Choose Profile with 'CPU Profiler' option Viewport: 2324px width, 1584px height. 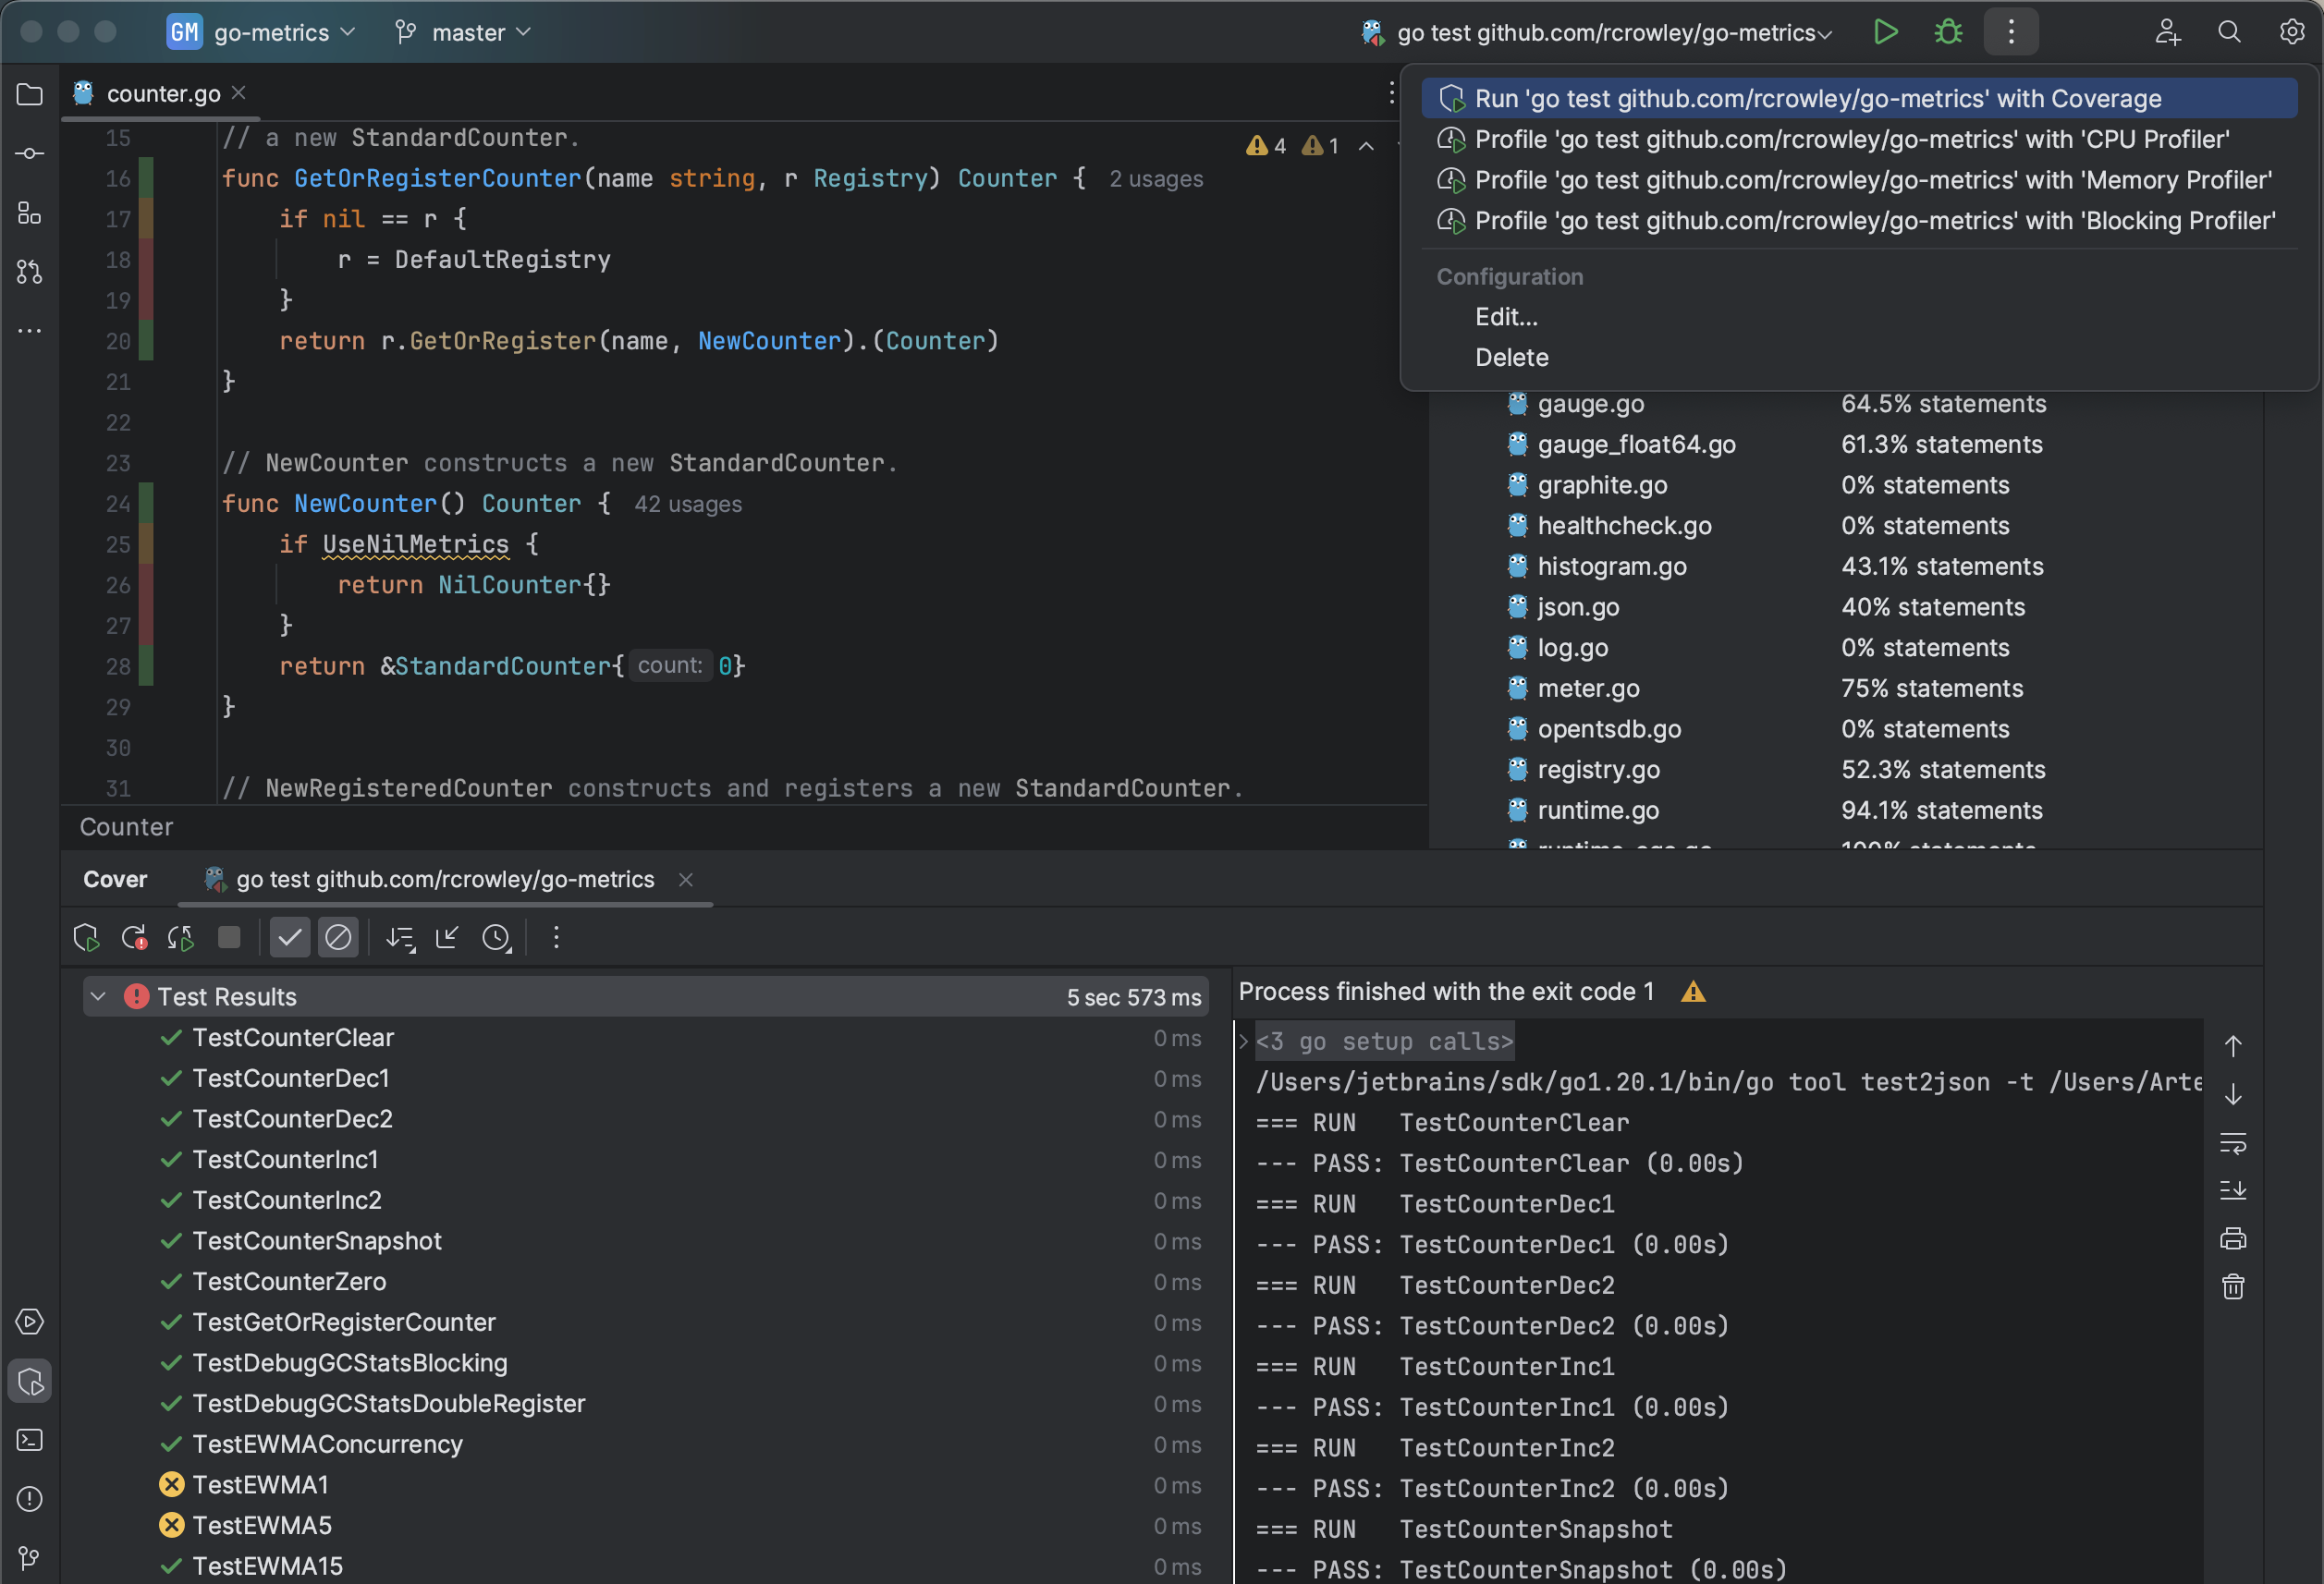pyautogui.click(x=1851, y=139)
